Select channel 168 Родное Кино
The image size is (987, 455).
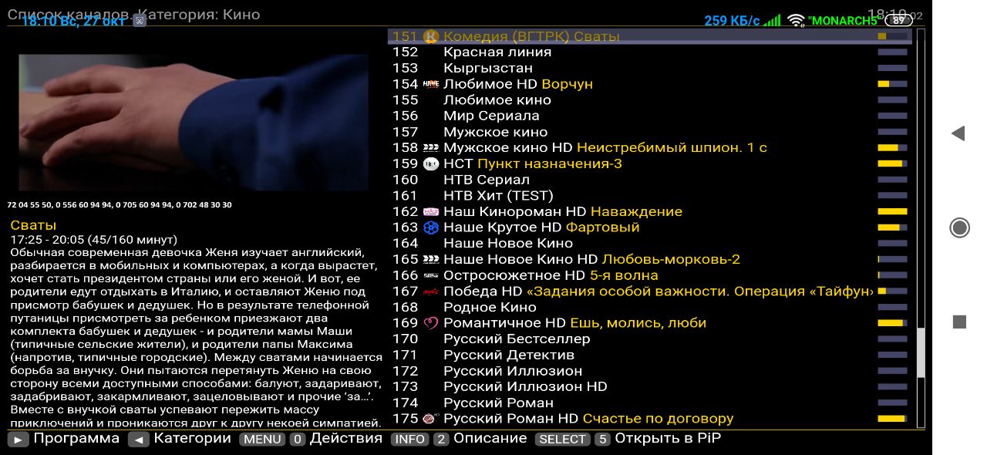(649, 307)
